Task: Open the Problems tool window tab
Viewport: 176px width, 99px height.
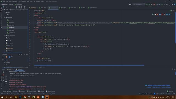Action: coord(22,91)
